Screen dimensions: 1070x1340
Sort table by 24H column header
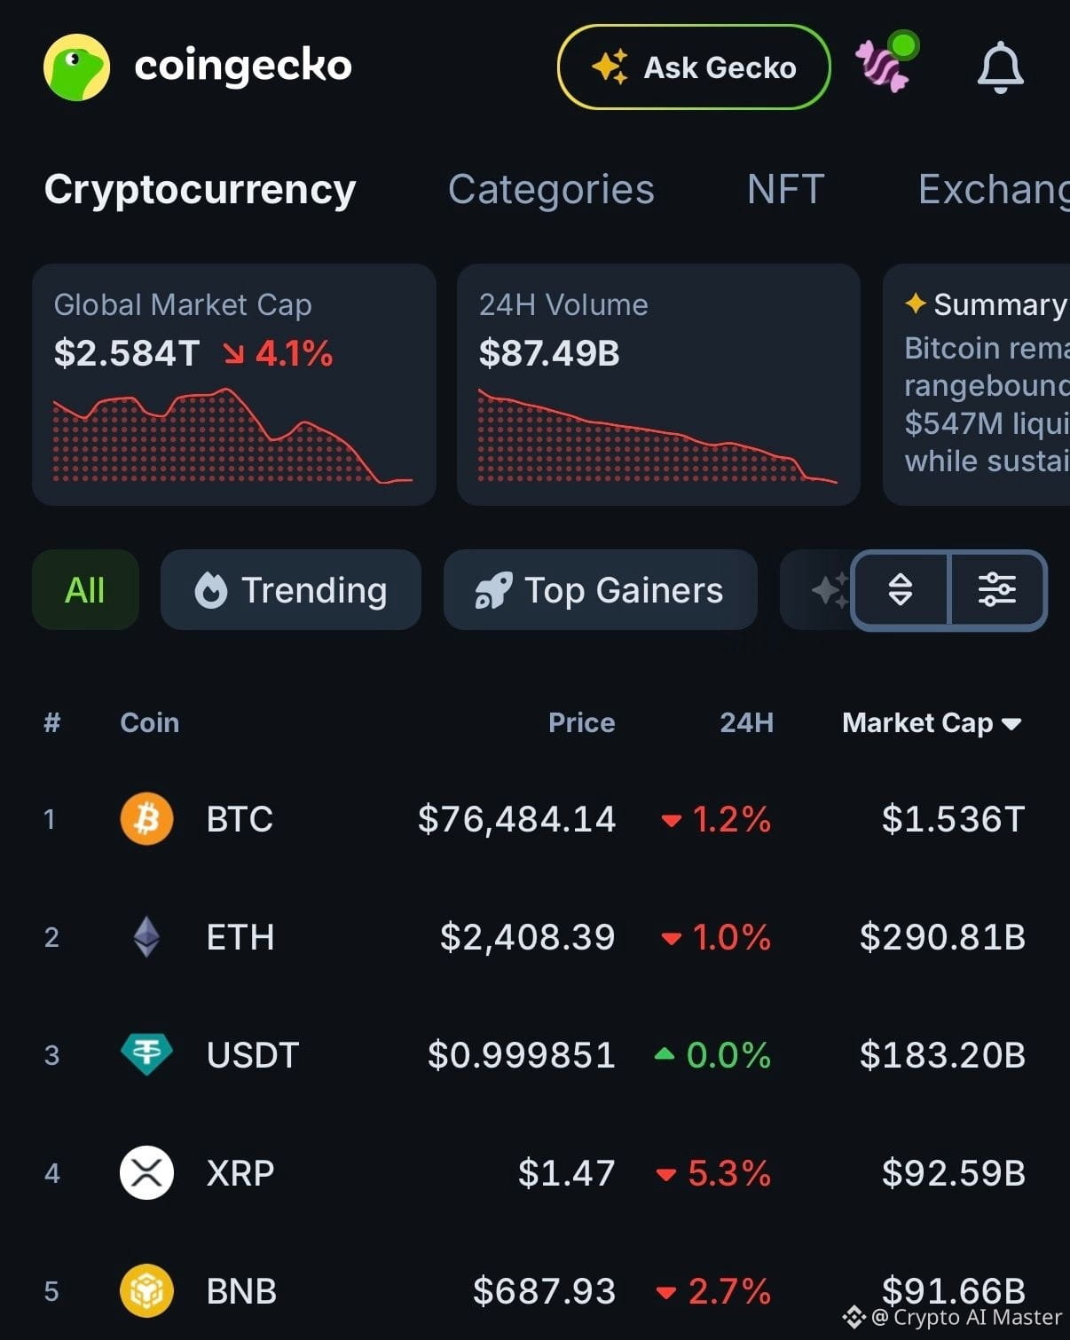tap(746, 722)
